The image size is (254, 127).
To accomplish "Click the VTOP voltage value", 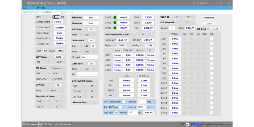I will click(148, 17).
